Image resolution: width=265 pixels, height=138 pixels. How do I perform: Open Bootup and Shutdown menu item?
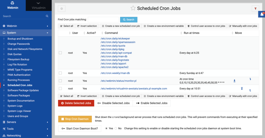coord(20,39)
